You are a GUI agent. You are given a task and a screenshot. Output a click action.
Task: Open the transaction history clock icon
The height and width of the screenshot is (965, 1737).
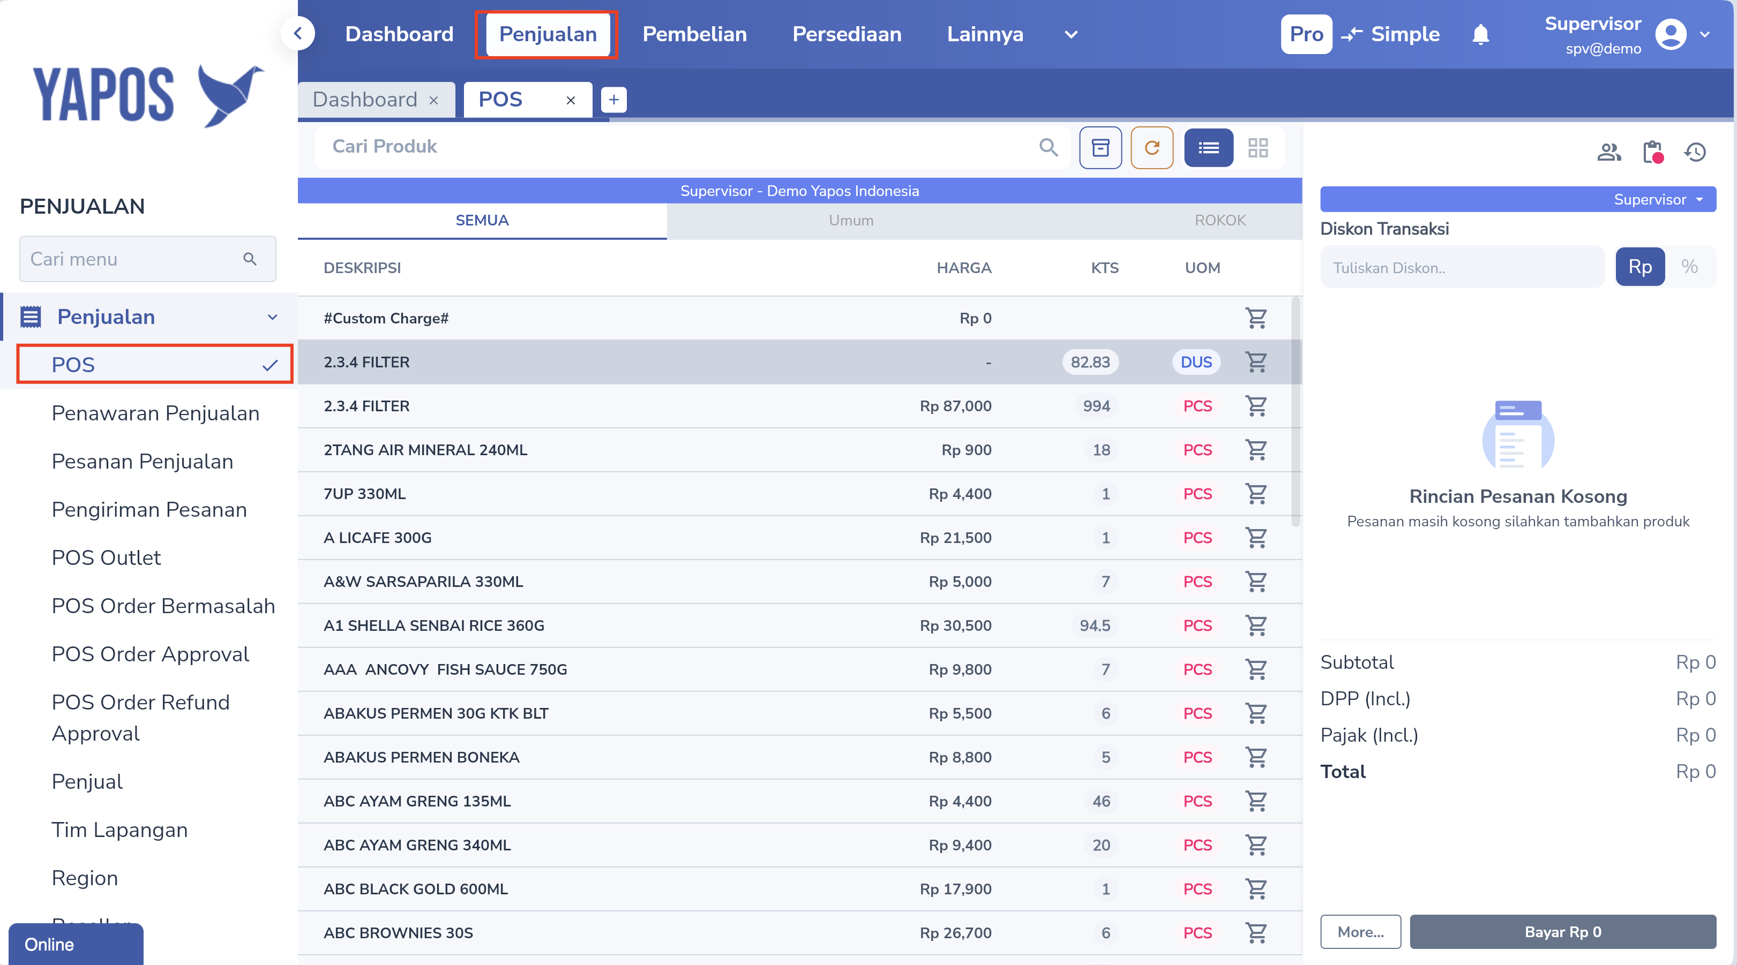point(1695,152)
